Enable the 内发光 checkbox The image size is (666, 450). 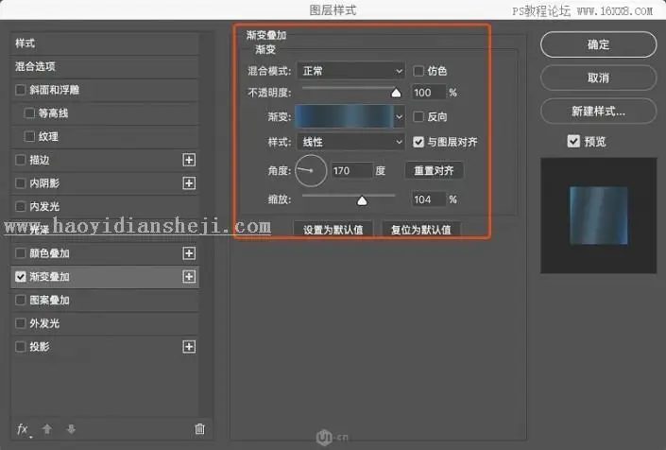tap(21, 207)
